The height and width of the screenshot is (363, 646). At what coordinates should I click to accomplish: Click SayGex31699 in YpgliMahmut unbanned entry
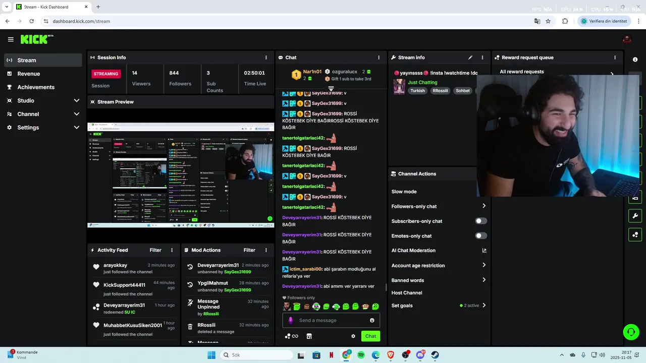238,290
